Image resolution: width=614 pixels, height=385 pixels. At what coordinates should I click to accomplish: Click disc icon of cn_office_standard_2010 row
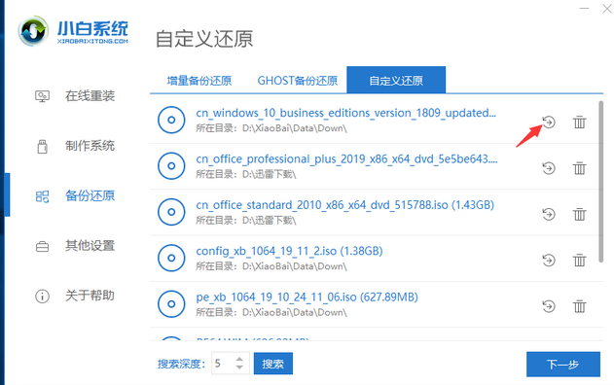[171, 212]
